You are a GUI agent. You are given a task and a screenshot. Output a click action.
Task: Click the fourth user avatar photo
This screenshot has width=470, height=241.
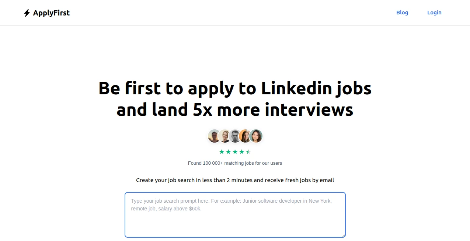point(245,136)
